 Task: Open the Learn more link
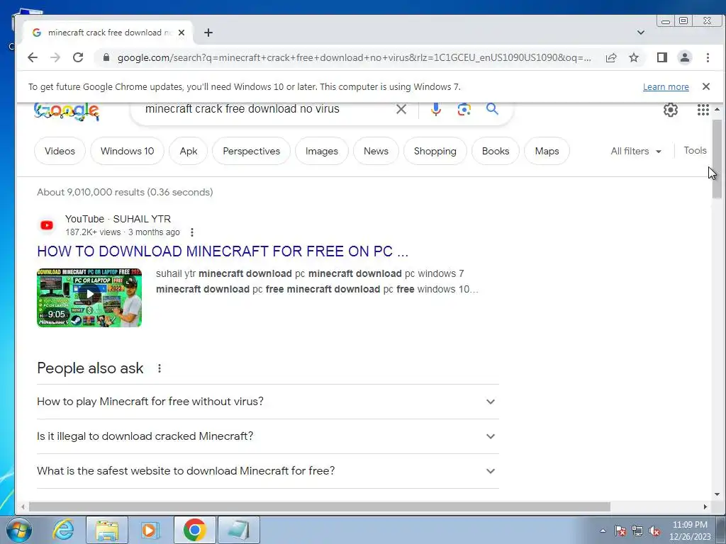point(666,87)
